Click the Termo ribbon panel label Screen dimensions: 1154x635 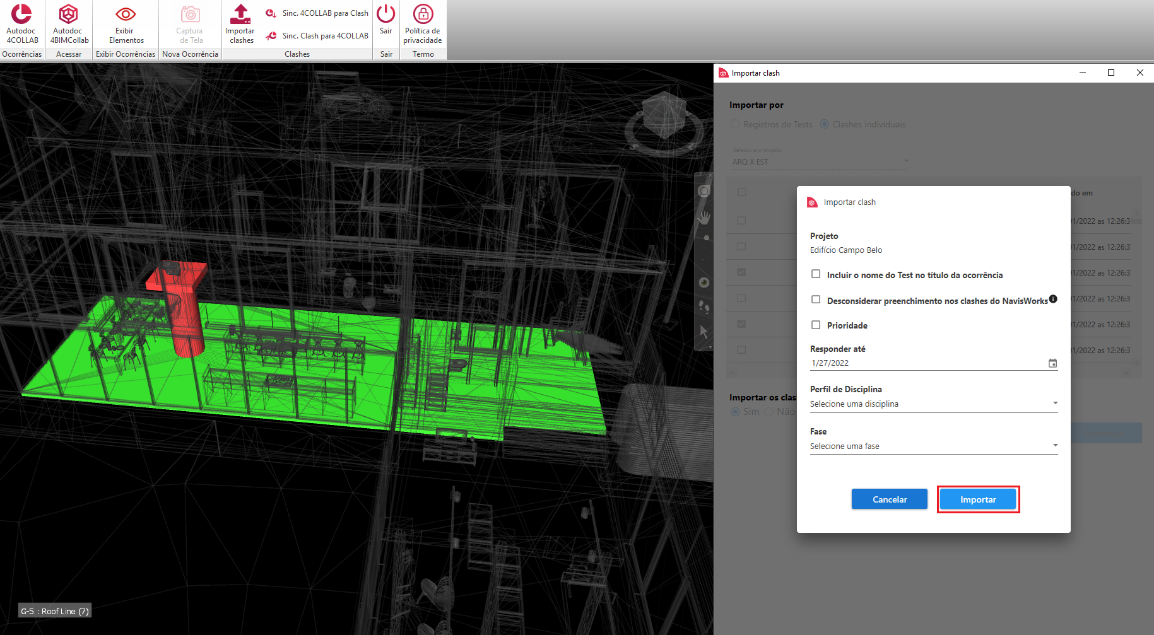click(423, 54)
